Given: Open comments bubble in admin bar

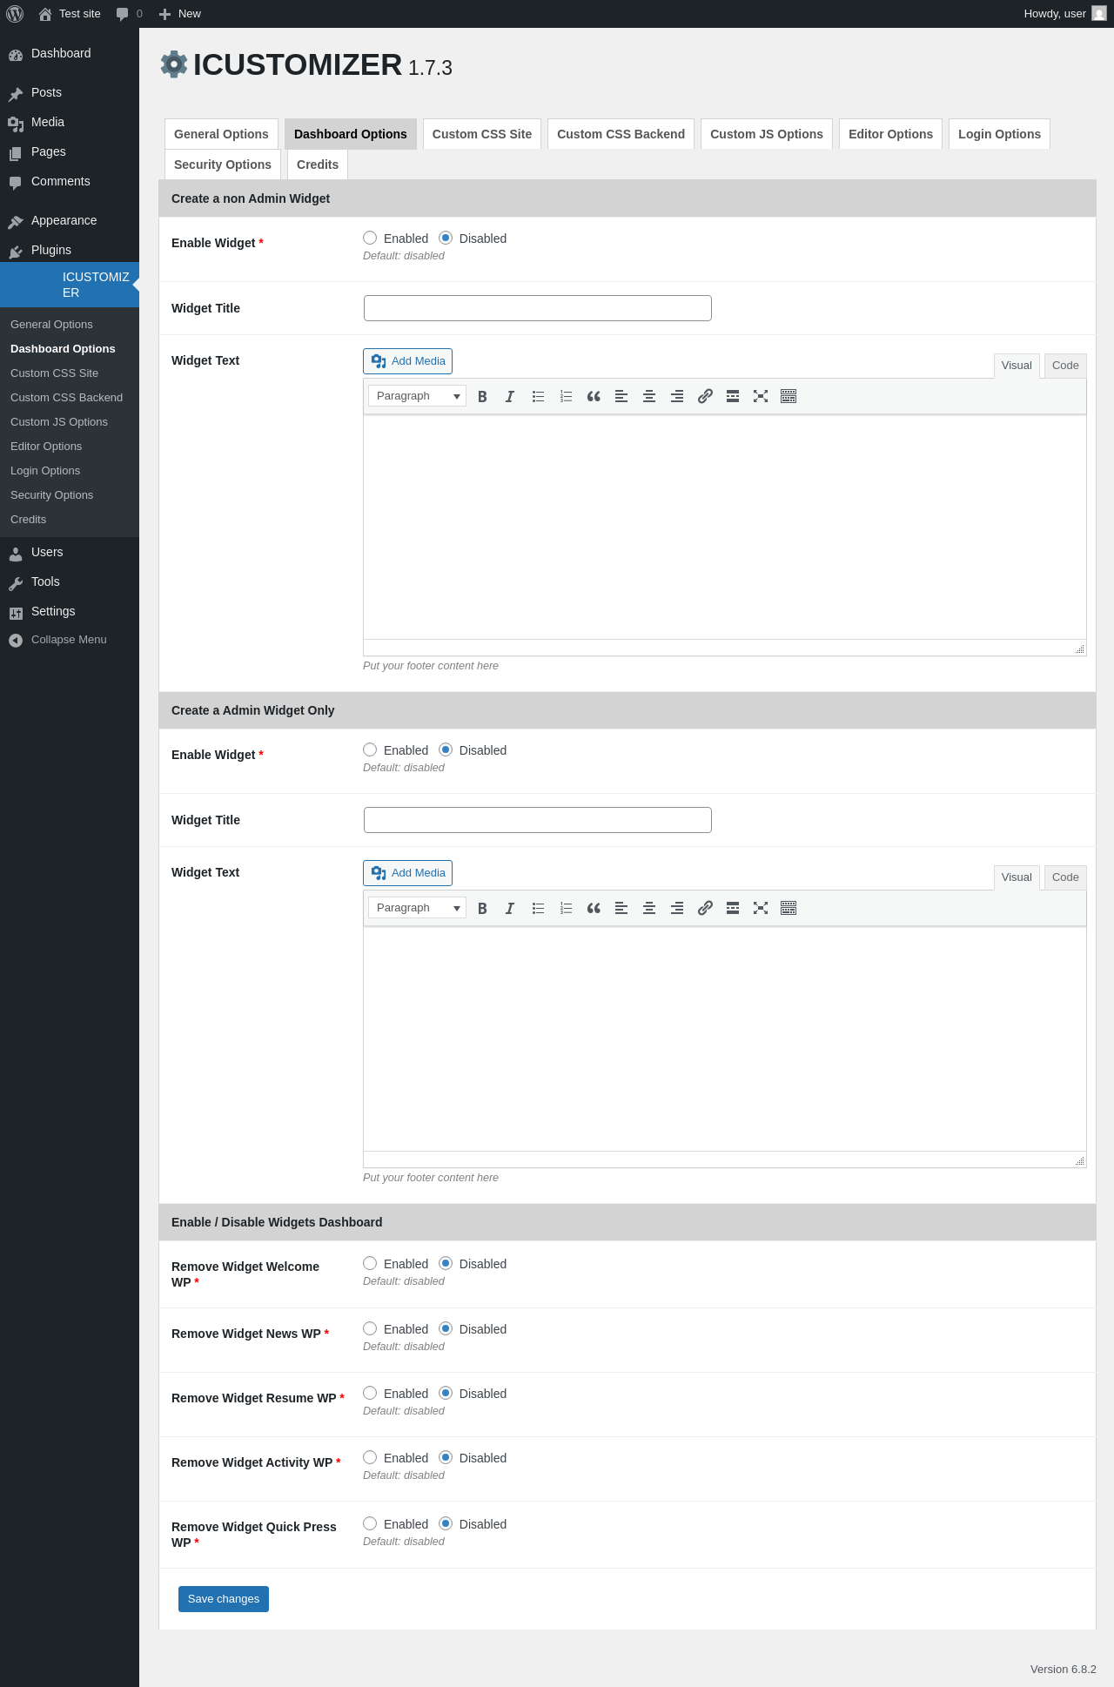Looking at the screenshot, I should coord(129,14).
